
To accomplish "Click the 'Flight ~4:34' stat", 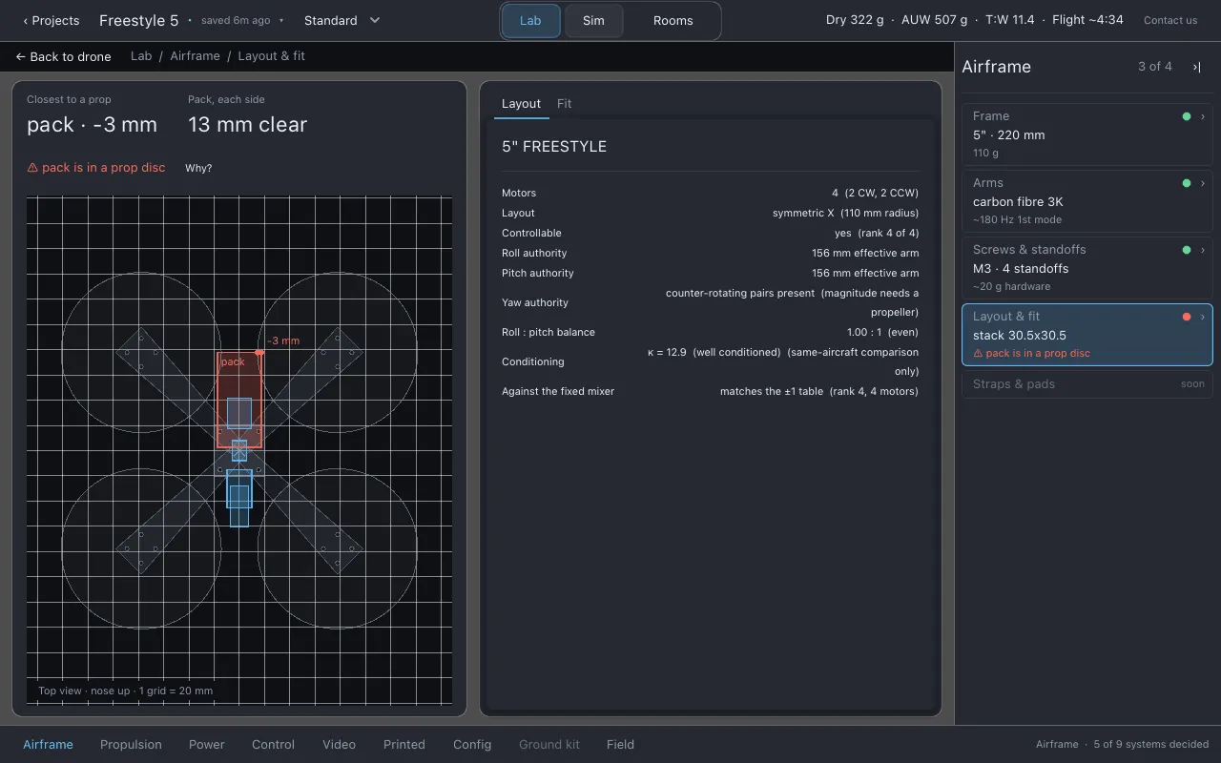I will click(1087, 20).
